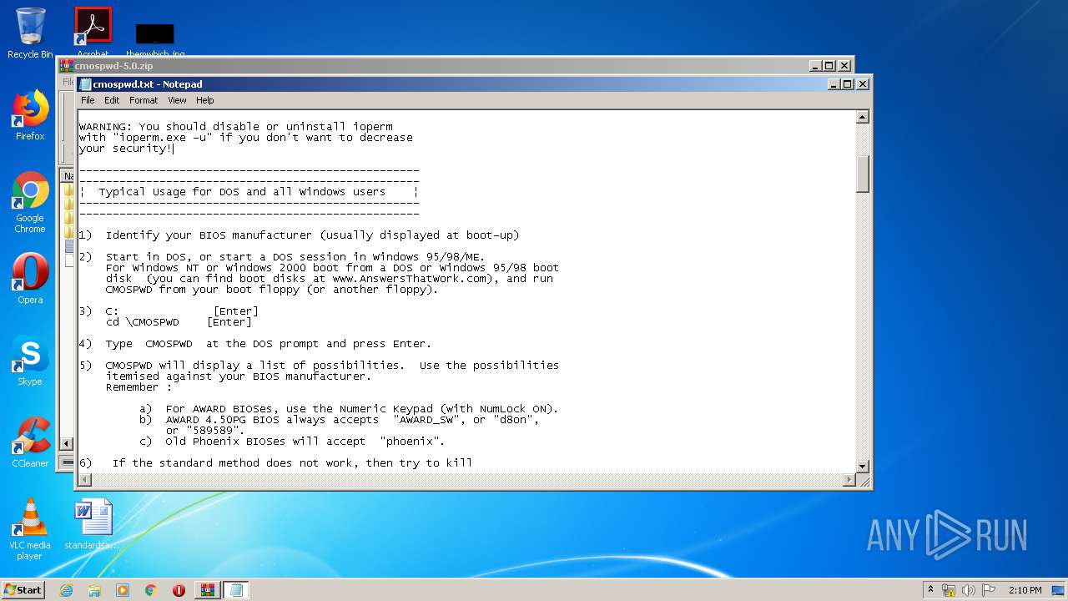Viewport: 1068px width, 601px height.
Task: Click the horizontal scrollbar right arrow in Notepad
Action: pos(849,480)
